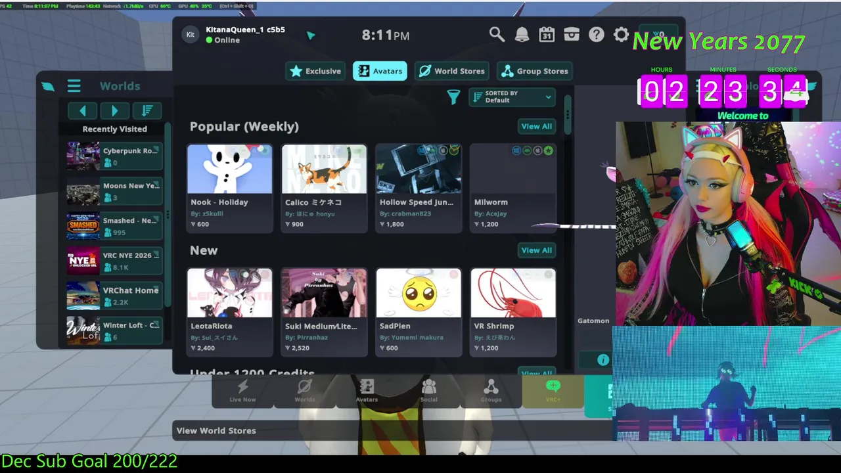Viewport: 841px width, 473px height.
Task: Click the Gatomon label
Action: [x=593, y=321]
